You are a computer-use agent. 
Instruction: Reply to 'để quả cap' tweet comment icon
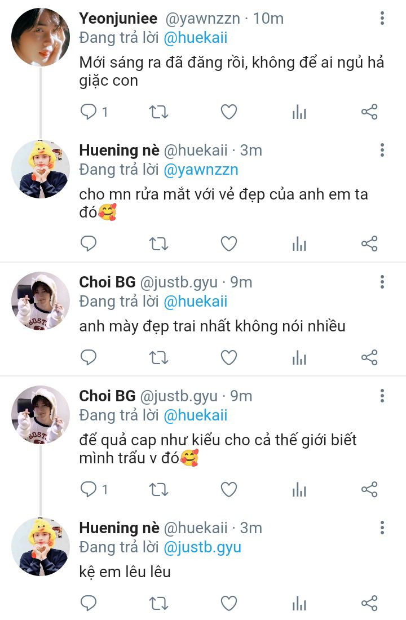click(x=88, y=489)
